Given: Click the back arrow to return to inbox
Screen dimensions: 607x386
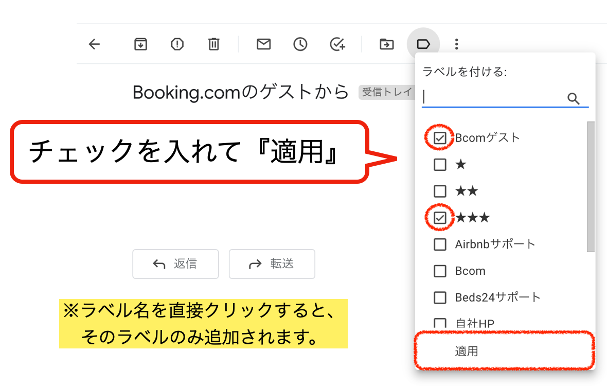Looking at the screenshot, I should click(x=94, y=44).
